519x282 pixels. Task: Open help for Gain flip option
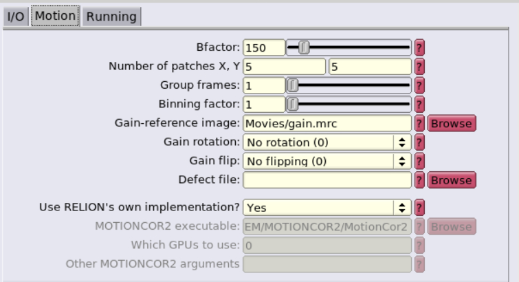(419, 161)
